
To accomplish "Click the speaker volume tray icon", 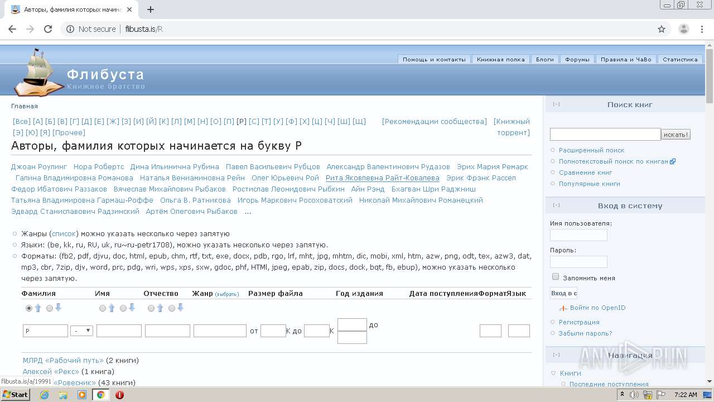I will coord(634,395).
